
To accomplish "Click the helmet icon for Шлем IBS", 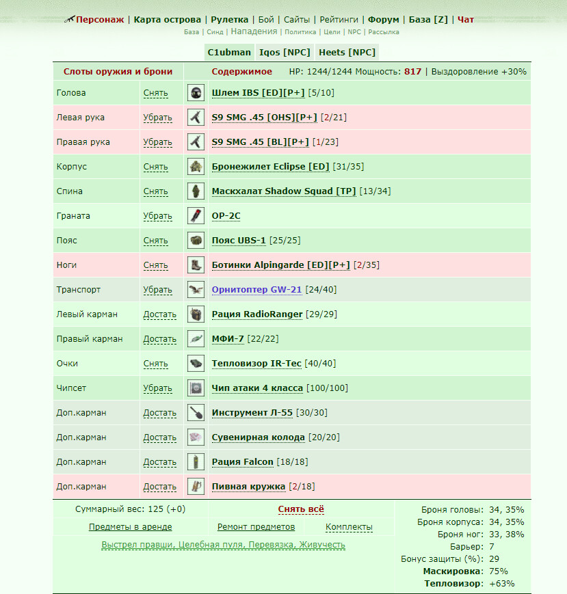I will [196, 93].
